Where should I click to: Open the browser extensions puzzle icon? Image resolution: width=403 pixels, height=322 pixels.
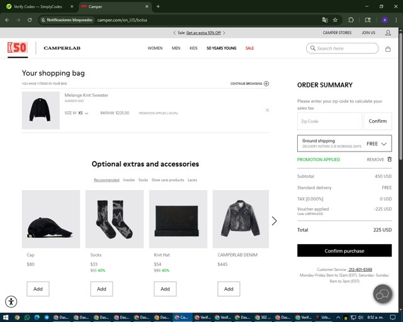351,19
